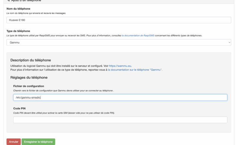Screen dimensions: 236x145
Task: Click the chevron arrow of Gammu select
Action: click(x=230, y=43)
